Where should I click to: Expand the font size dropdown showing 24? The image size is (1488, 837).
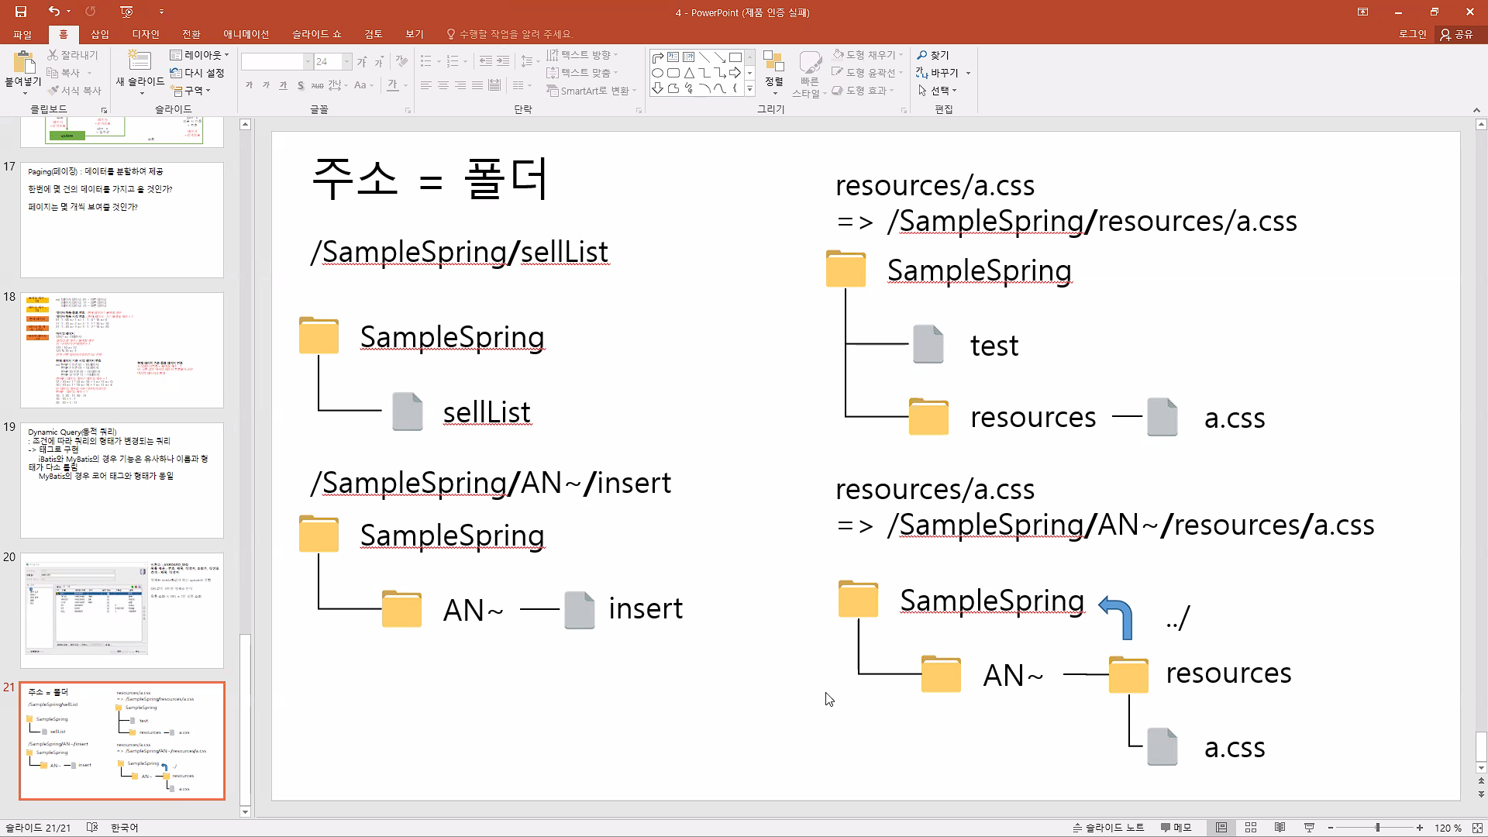pyautogui.click(x=346, y=62)
